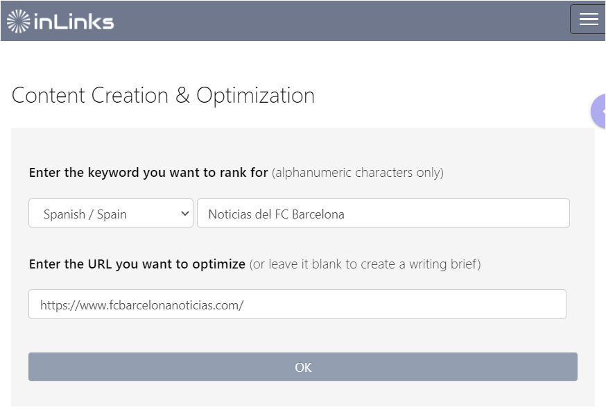Image resolution: width=606 pixels, height=410 pixels.
Task: Click the 'Enter the URL you want to optimize' label
Action: click(x=137, y=264)
